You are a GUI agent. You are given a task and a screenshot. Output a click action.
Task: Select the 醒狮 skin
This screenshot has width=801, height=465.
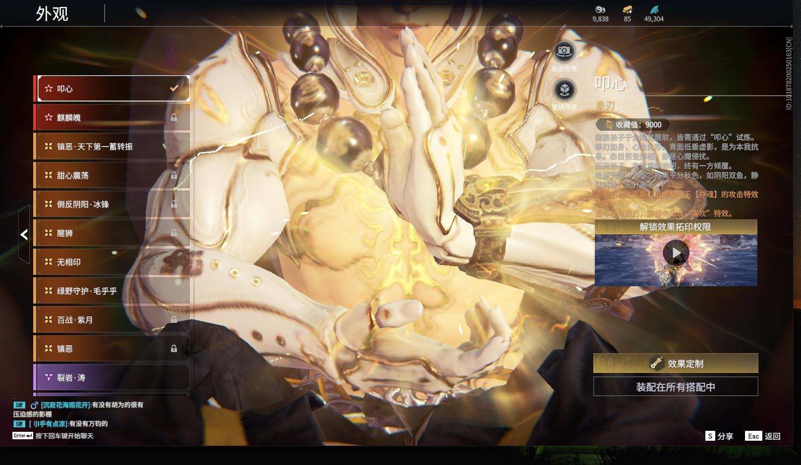(112, 233)
